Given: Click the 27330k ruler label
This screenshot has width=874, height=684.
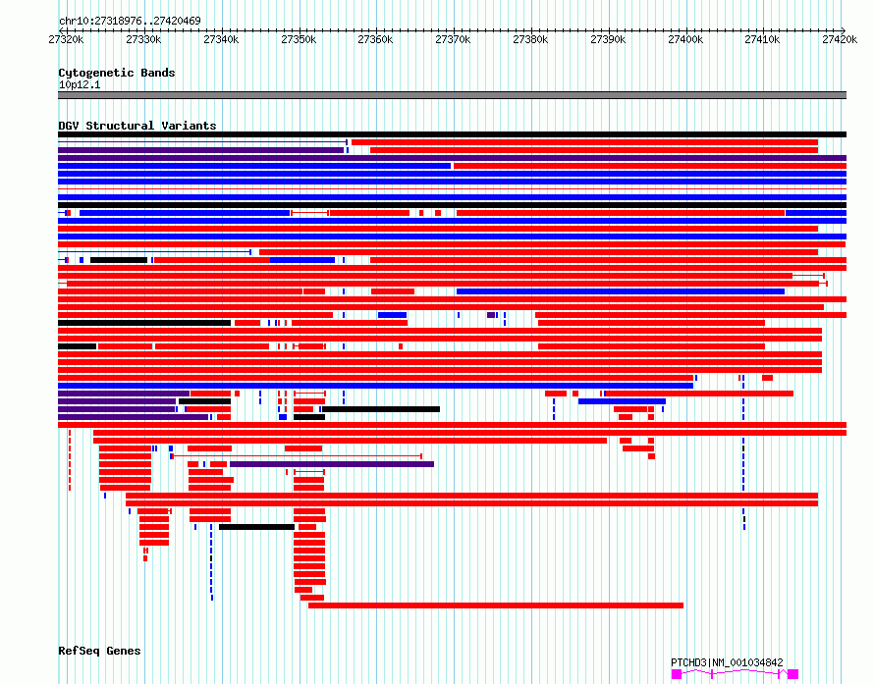Looking at the screenshot, I should pos(143,39).
